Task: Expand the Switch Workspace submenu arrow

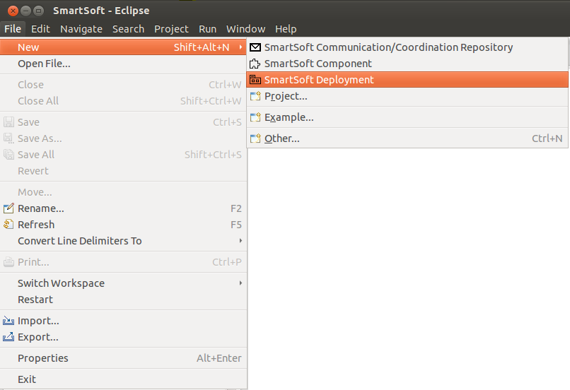Action: (x=240, y=283)
